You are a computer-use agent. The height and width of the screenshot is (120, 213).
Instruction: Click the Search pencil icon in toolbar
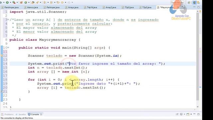click(37, 2)
